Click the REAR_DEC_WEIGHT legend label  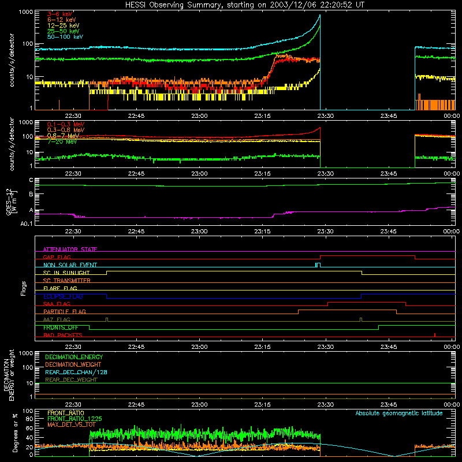(71, 380)
